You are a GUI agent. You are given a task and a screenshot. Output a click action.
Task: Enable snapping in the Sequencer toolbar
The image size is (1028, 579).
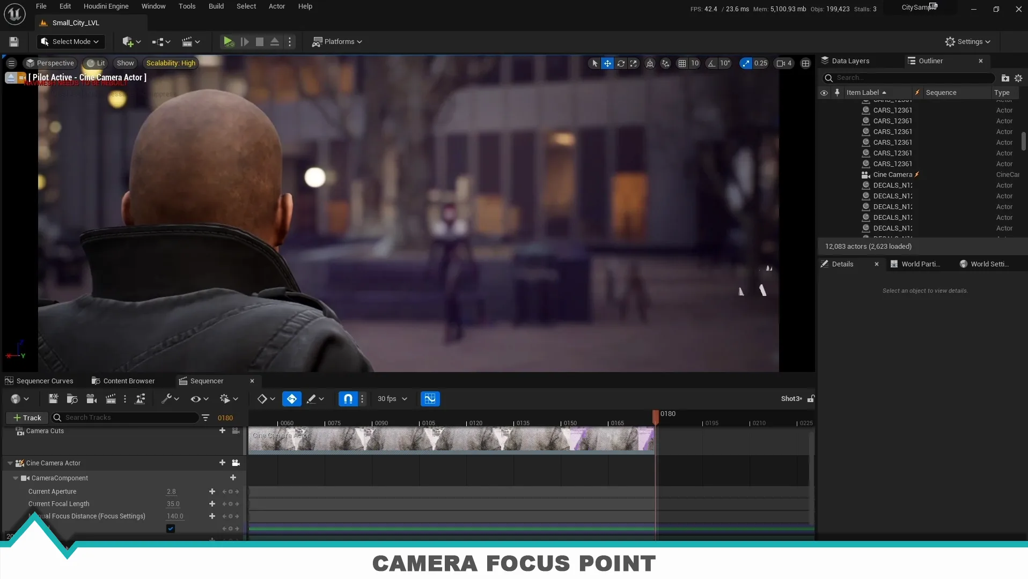348,399
